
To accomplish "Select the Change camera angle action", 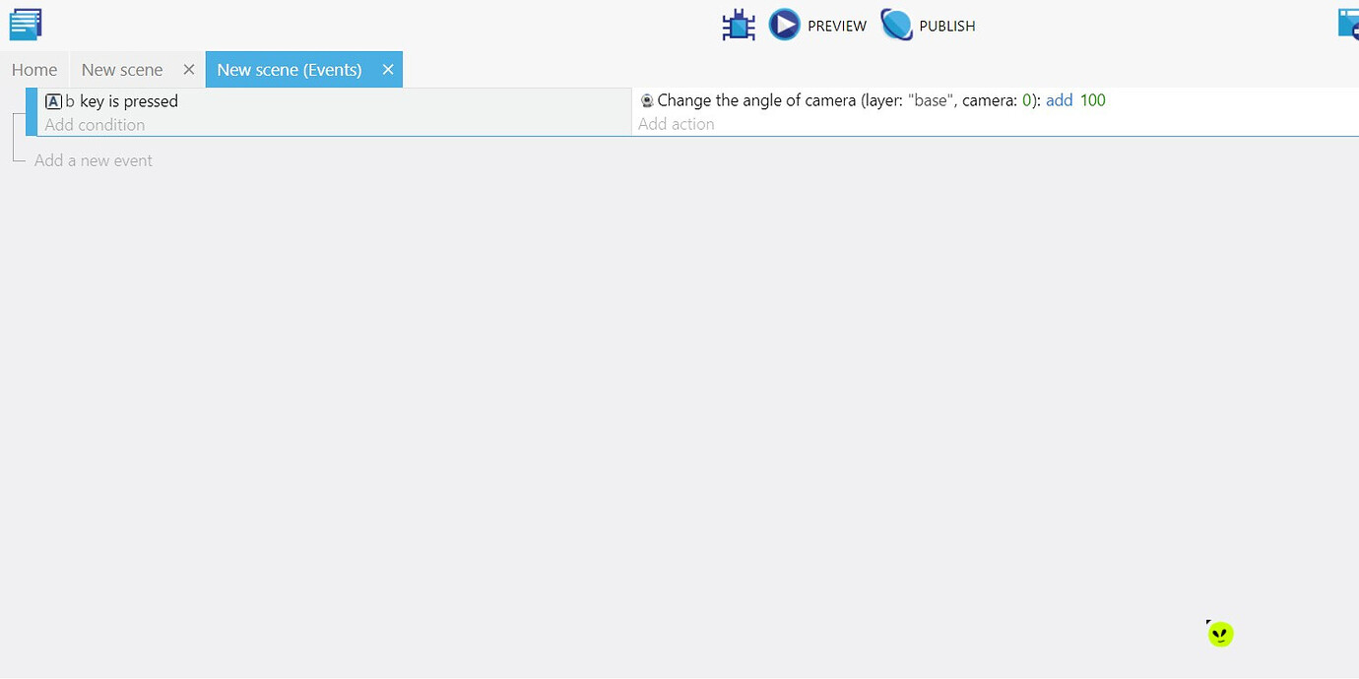I will 873,100.
